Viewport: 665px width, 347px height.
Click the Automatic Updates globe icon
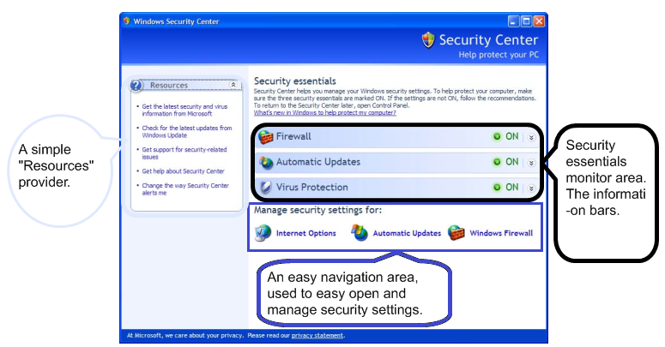click(x=266, y=162)
